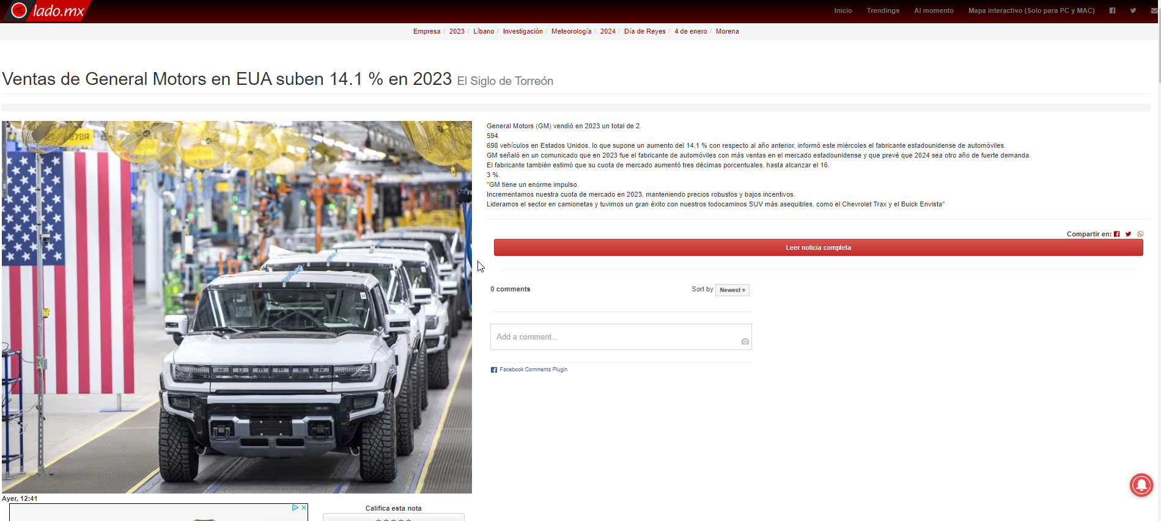Open the Twitter icon in top navigation

pyautogui.click(x=1133, y=10)
